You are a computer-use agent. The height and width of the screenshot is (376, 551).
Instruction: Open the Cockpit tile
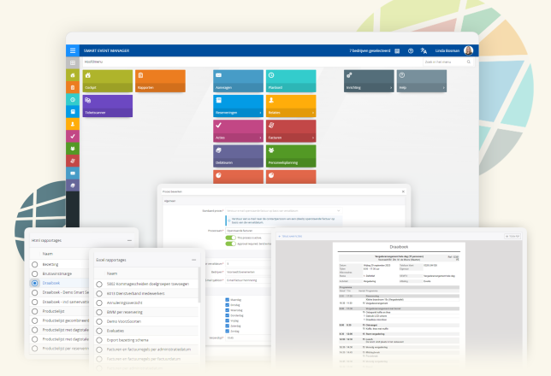click(x=108, y=80)
